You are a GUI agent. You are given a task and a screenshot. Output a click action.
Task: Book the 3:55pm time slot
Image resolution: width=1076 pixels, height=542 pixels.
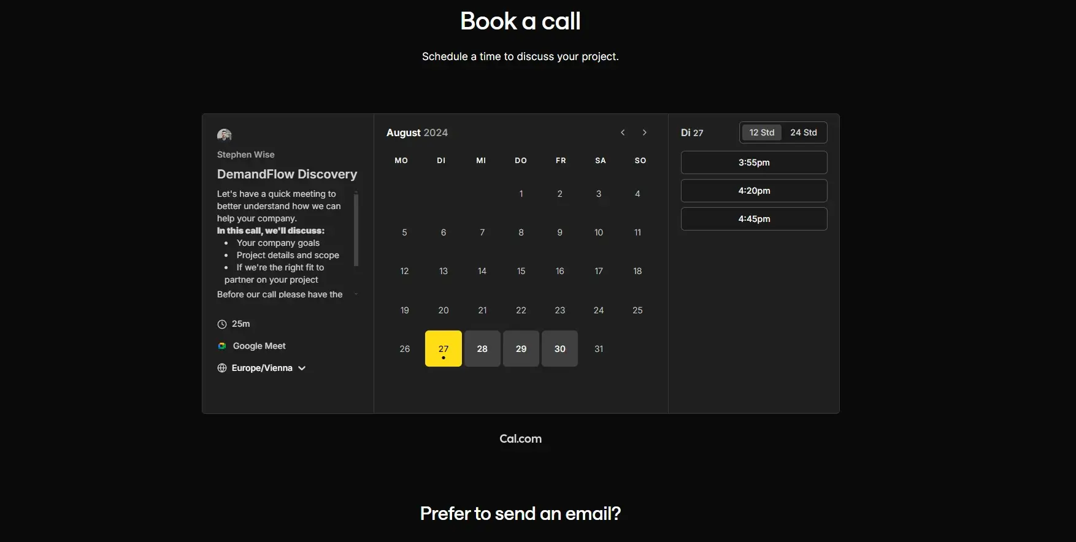pos(754,162)
